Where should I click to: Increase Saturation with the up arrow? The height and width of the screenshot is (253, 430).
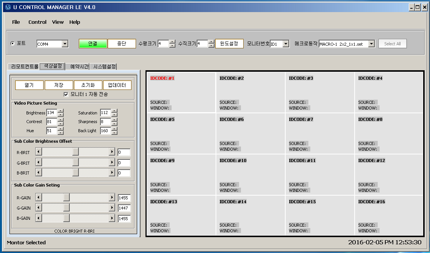[x=114, y=111]
